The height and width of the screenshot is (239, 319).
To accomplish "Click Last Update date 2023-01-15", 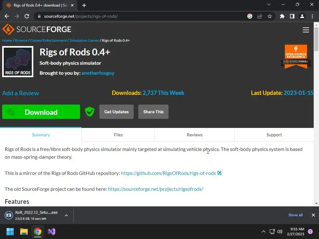I will 298,93.
